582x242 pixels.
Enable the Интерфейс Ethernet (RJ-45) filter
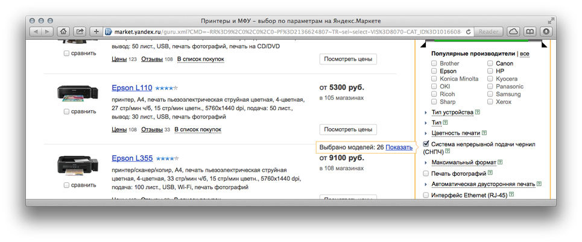(x=426, y=195)
